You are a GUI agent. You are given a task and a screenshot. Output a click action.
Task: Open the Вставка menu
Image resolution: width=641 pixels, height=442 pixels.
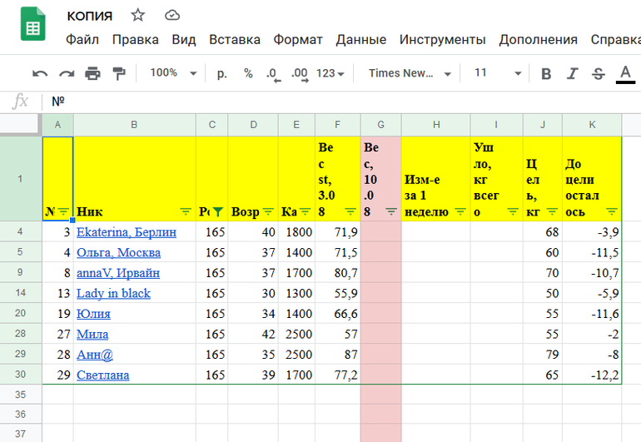(235, 40)
